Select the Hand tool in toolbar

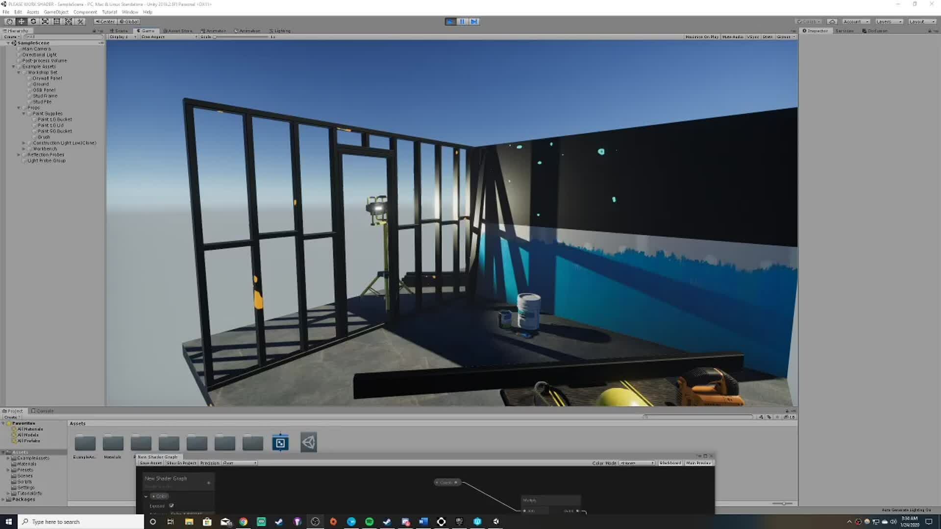tap(9, 22)
